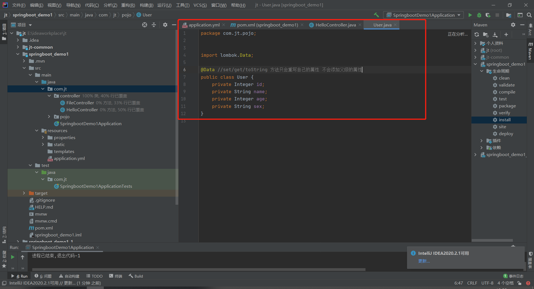This screenshot has height=289, width=534.
Task: Open the VCS(S) menu
Action: [x=200, y=5]
